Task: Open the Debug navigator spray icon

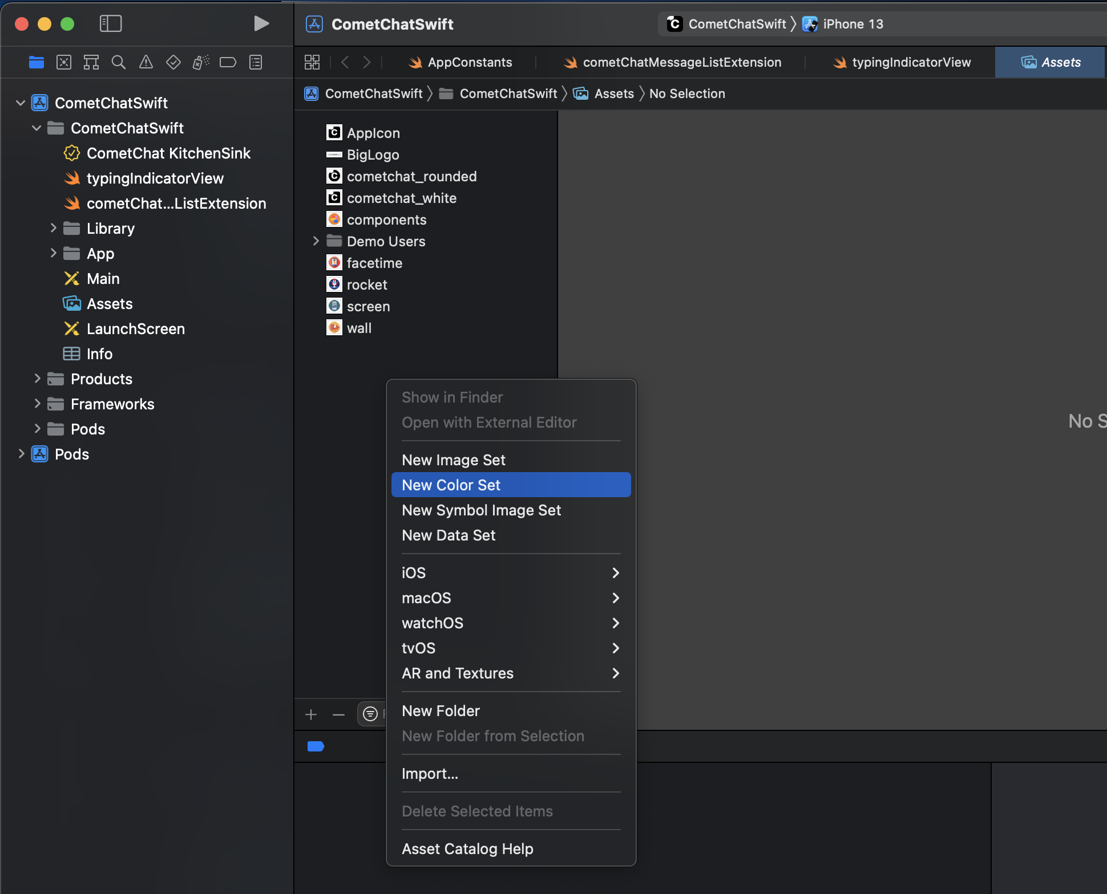Action: pos(201,62)
